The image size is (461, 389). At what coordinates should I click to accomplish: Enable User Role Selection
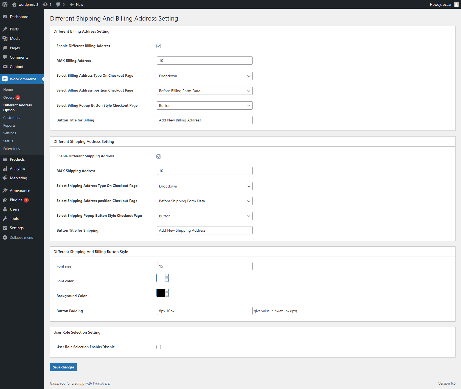coord(159,347)
